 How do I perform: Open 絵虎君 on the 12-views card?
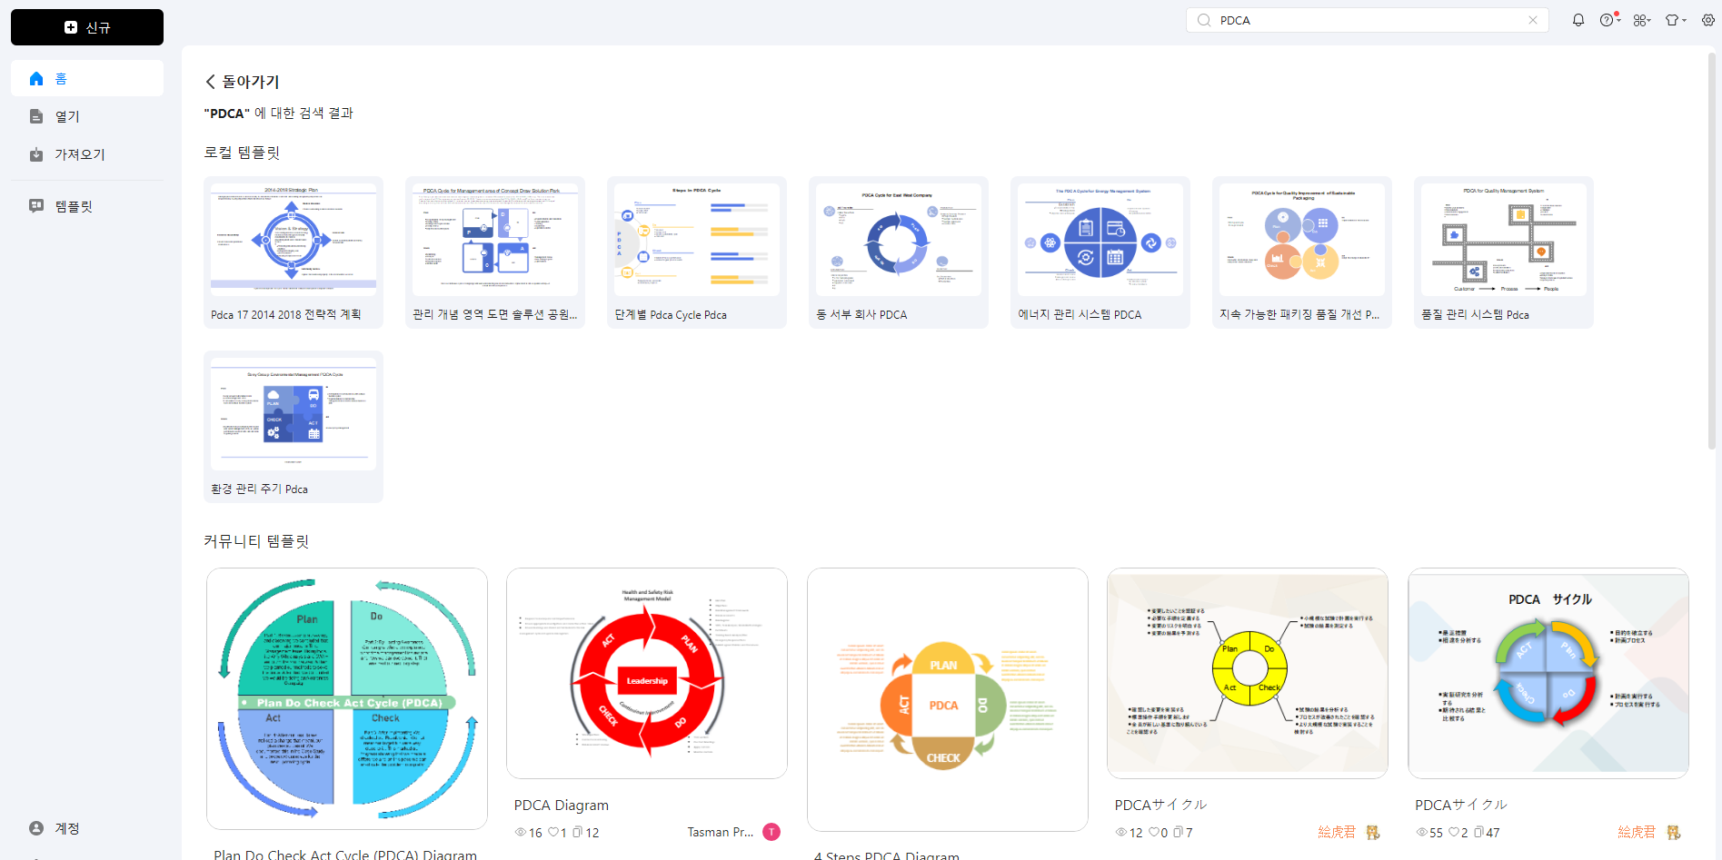(1337, 832)
